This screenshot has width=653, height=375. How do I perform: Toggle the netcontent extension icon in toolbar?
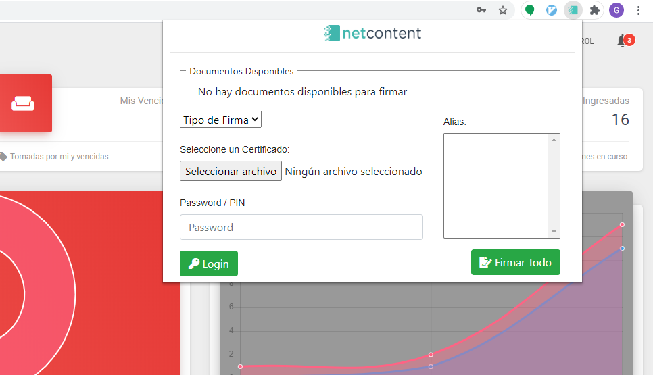(573, 10)
